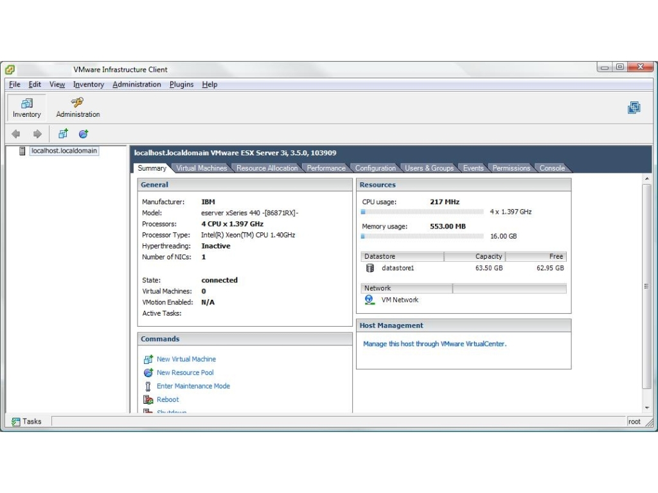Switch to the Users & Groups tab
The image size is (658, 493).
coord(429,168)
